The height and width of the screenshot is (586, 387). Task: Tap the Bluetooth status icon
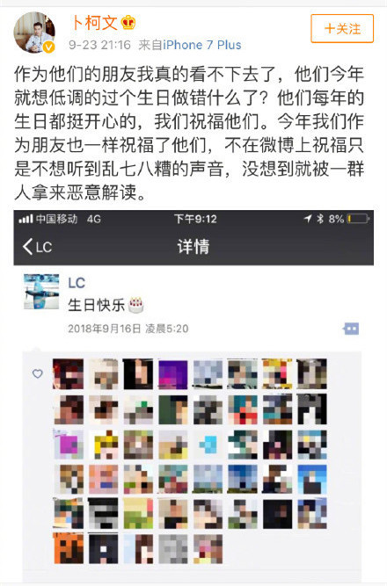pyautogui.click(x=320, y=219)
